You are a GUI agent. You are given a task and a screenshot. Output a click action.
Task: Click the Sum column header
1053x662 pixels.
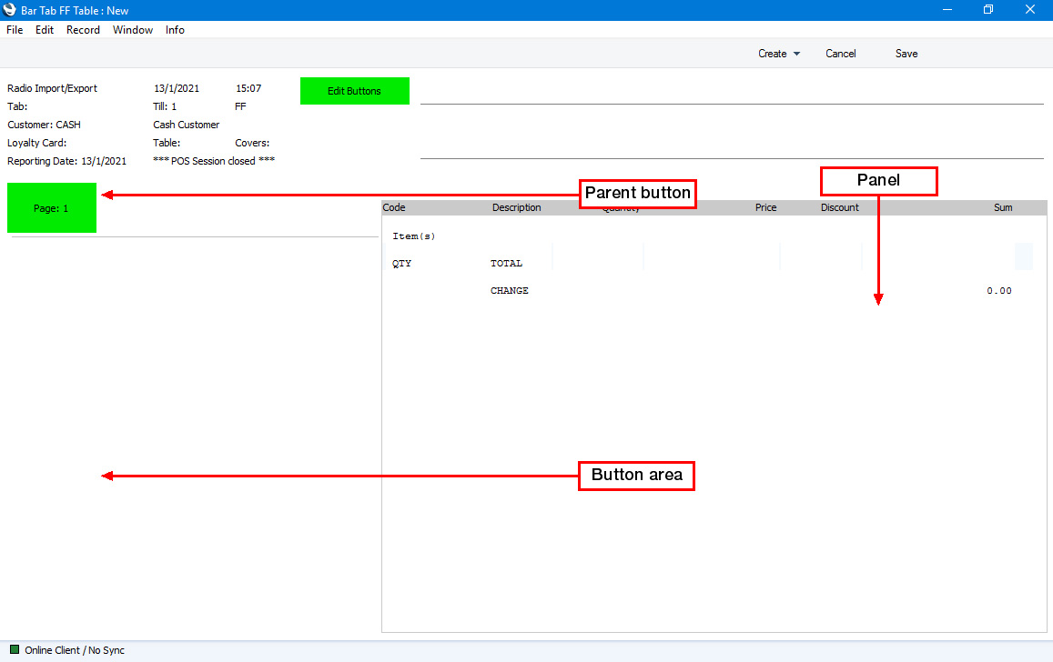1003,207
